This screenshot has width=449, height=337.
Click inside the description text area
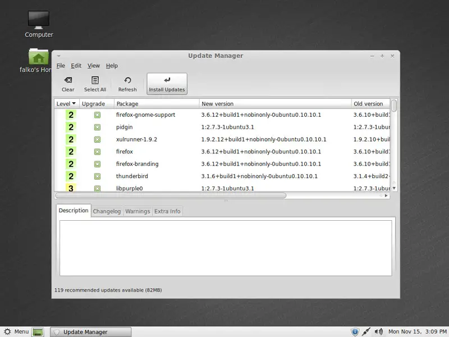click(x=226, y=248)
